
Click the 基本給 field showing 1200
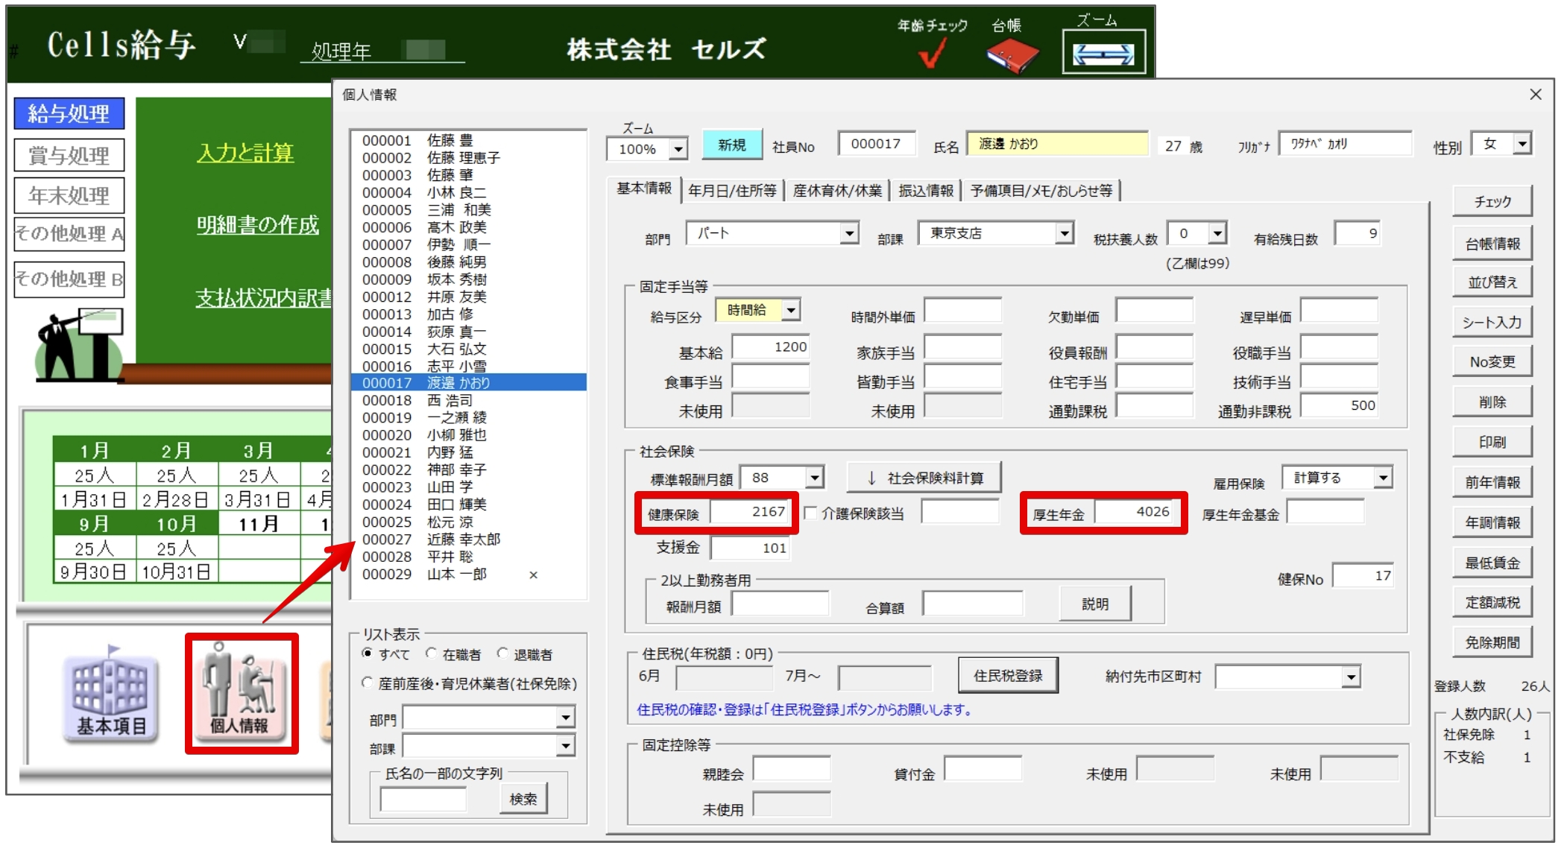pos(771,347)
